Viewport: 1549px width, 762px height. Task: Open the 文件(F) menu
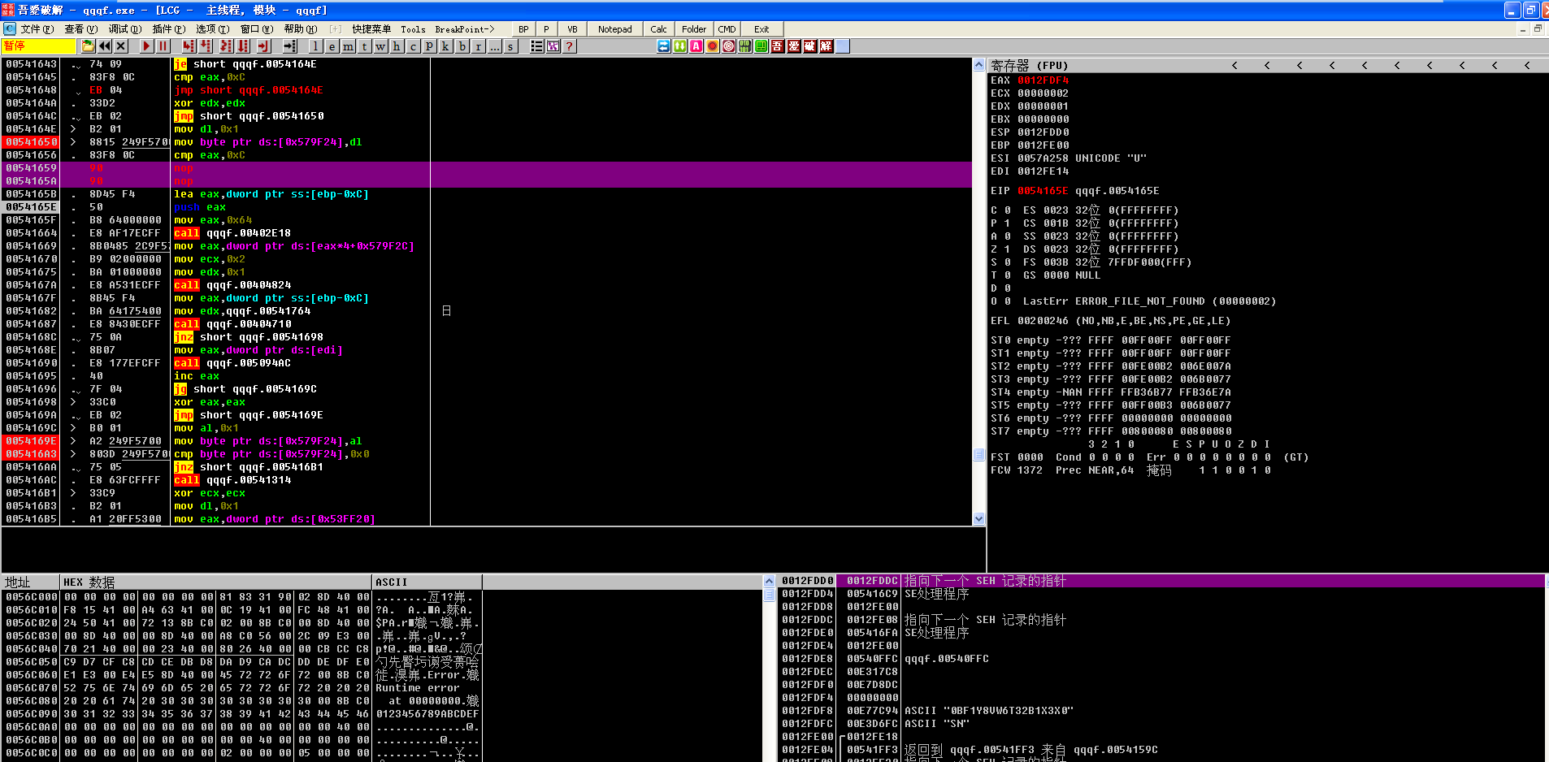(x=37, y=29)
